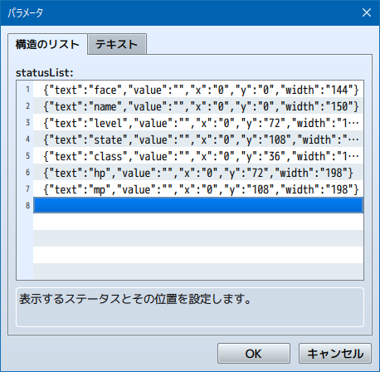Select the "name" status row

coord(198,105)
